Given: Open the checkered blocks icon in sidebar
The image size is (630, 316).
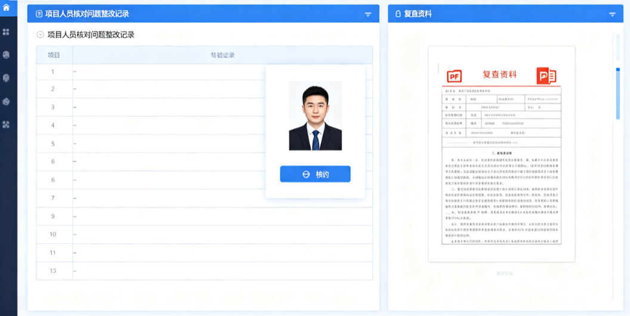Looking at the screenshot, I should click(x=6, y=125).
